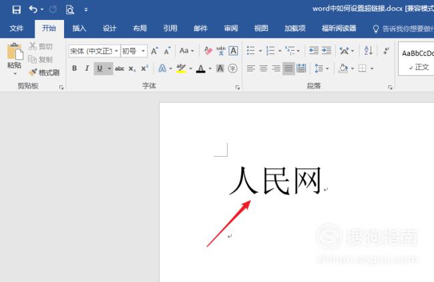Viewport: 434px width, 282px height.
Task: Switch to the 插入 ribbon tab
Action: 79,28
